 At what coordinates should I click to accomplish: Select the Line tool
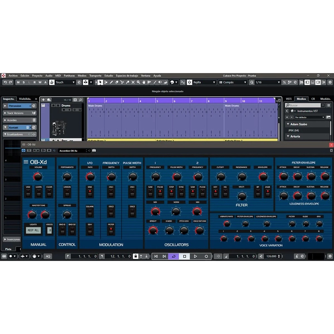155,82
